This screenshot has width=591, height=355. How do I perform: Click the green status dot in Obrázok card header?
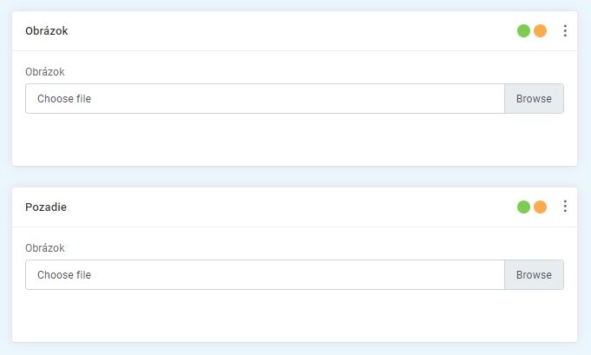tap(523, 31)
